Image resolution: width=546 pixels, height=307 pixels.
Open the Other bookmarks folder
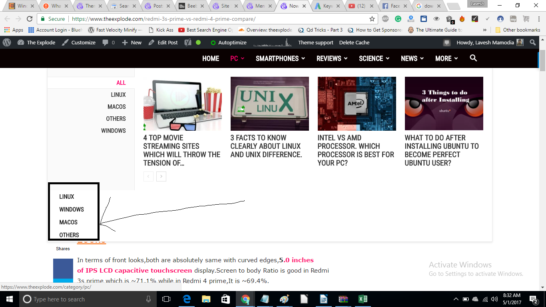point(518,30)
